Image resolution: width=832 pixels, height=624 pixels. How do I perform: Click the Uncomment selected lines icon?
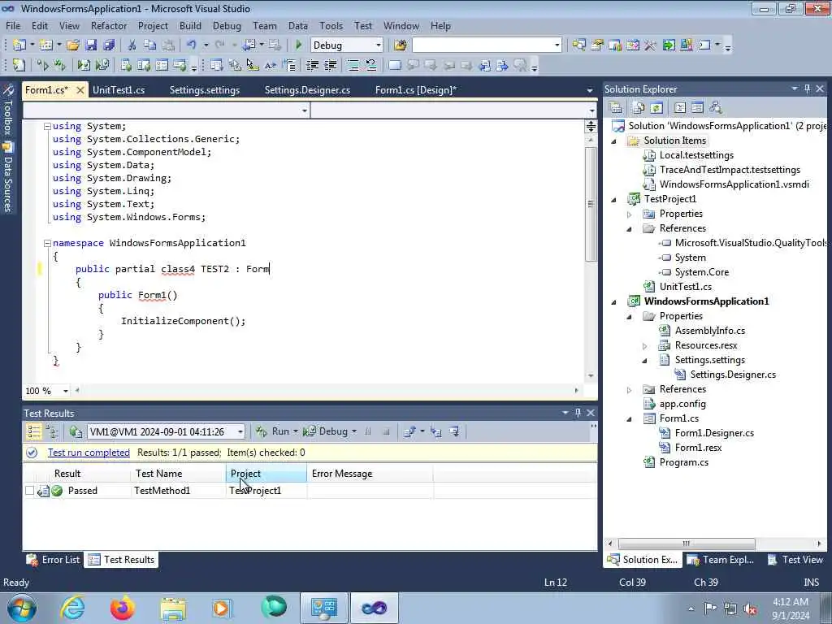click(370, 65)
